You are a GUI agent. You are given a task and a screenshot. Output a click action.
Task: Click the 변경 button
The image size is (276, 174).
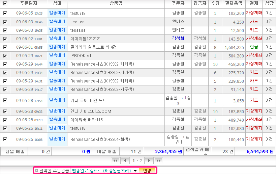click(x=147, y=171)
